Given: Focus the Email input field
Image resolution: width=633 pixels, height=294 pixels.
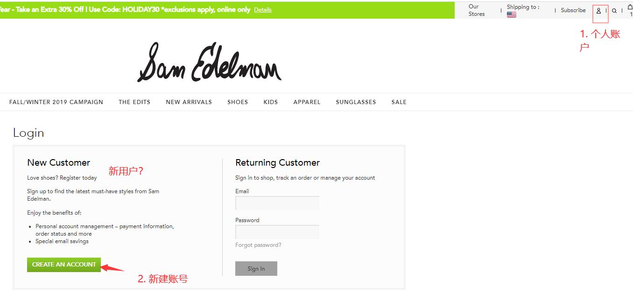Looking at the screenshot, I should pos(277,203).
